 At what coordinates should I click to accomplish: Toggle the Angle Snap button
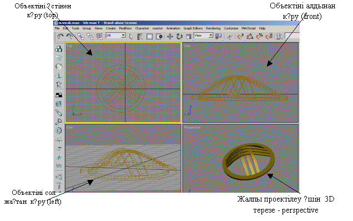point(250,36)
